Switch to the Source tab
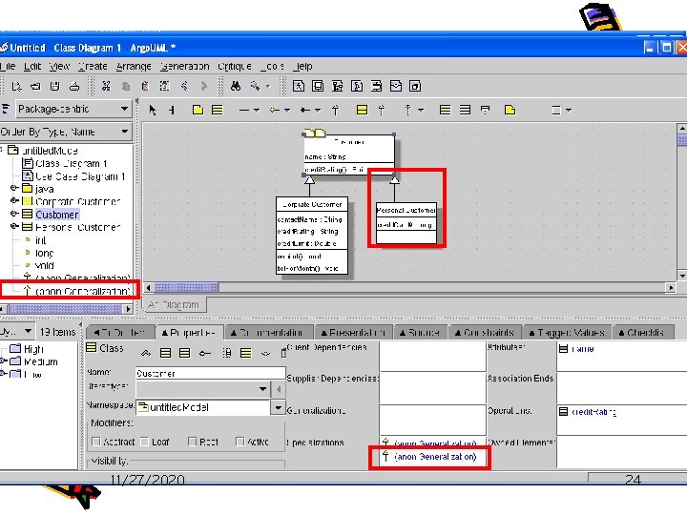The height and width of the screenshot is (515, 687). tap(420, 333)
